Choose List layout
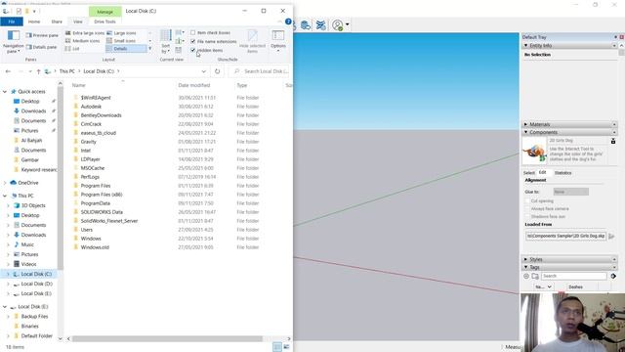The height and width of the screenshot is (352, 625). tap(72, 49)
